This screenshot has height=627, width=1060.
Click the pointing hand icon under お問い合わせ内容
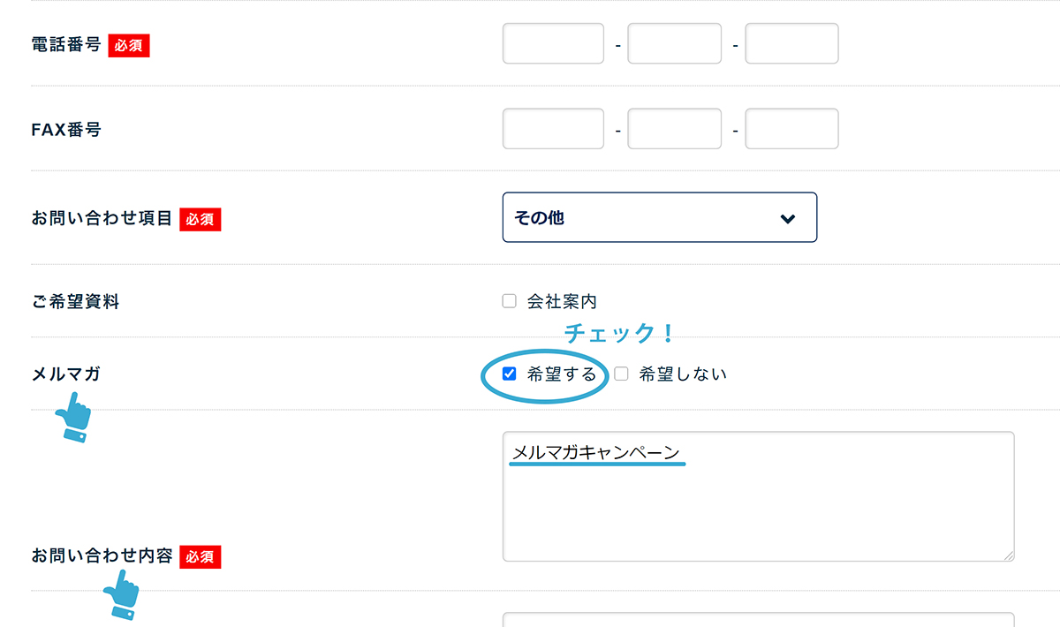point(119,593)
